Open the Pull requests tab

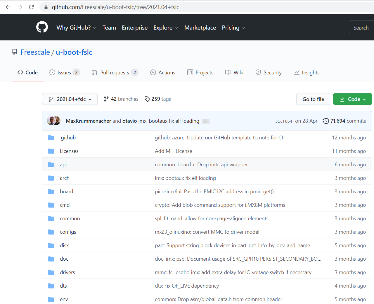(x=115, y=73)
